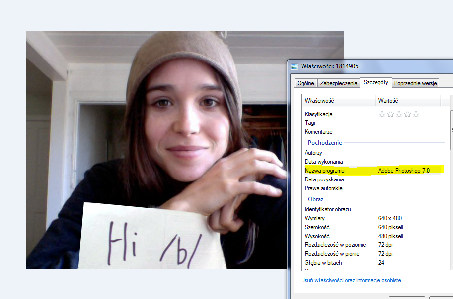The height and width of the screenshot is (299, 453).
Task: Open the Zabezpieczenia tab
Action: tap(339, 83)
